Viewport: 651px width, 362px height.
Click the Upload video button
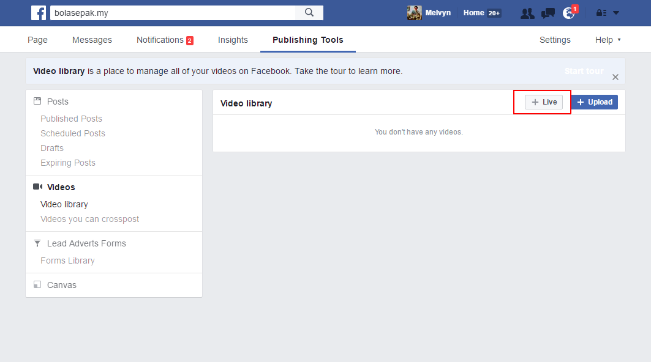595,102
